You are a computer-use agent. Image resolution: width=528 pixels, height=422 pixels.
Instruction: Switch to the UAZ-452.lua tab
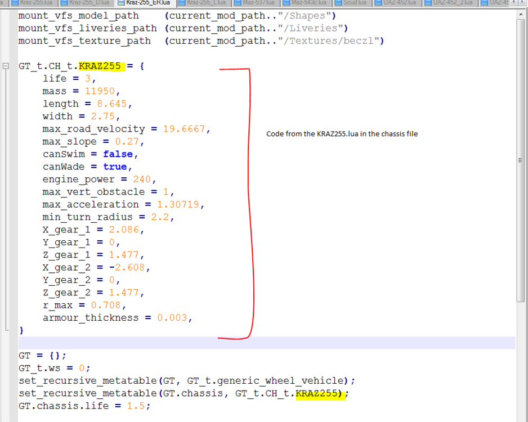397,3
